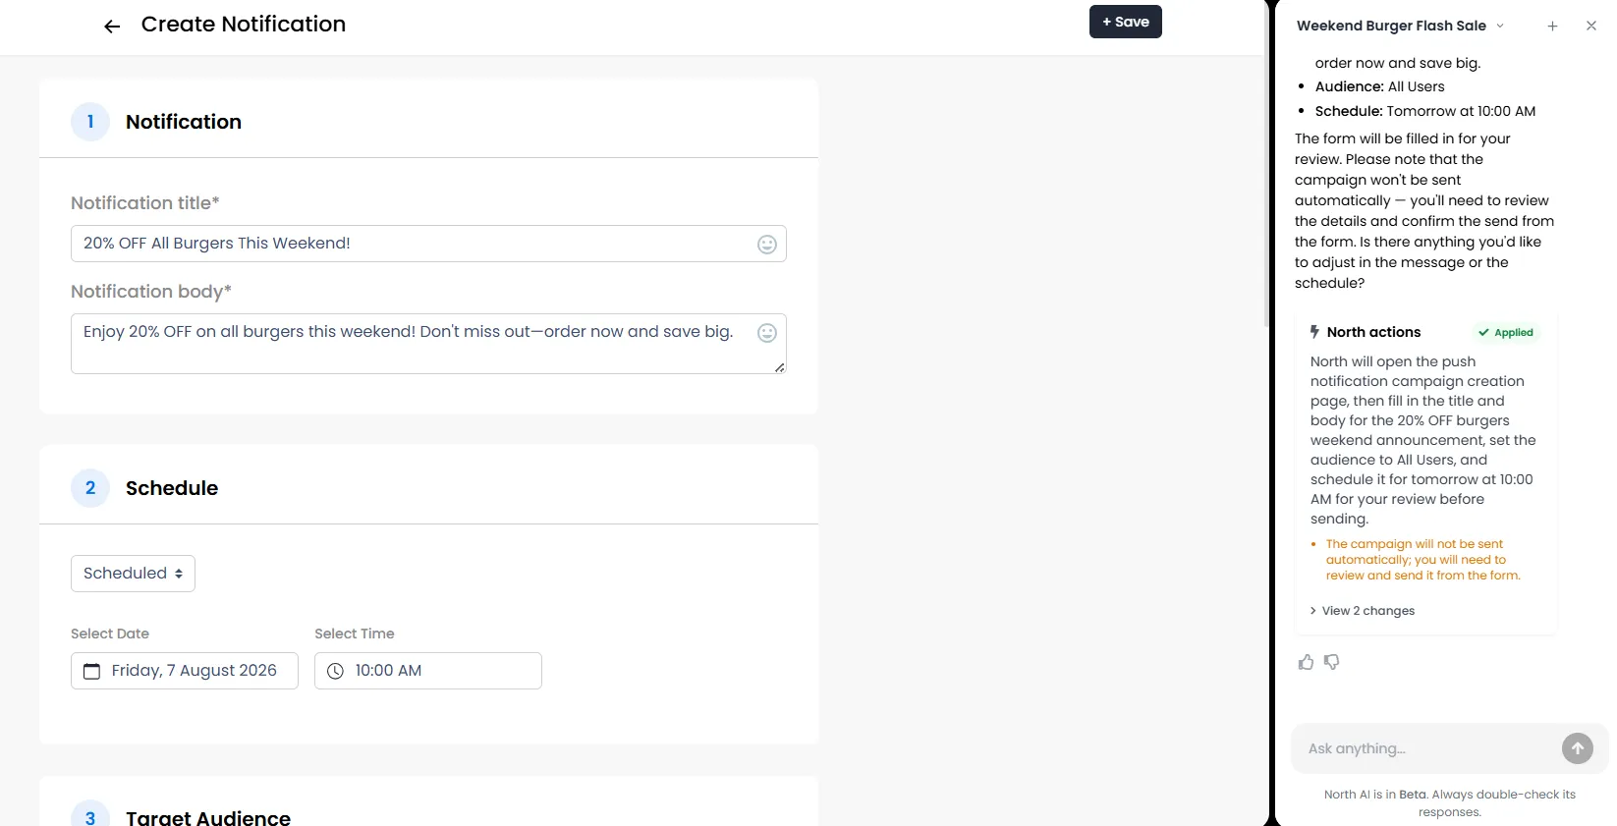The image size is (1617, 826).
Task: Open emoji picker for Notification body
Action: click(x=767, y=333)
